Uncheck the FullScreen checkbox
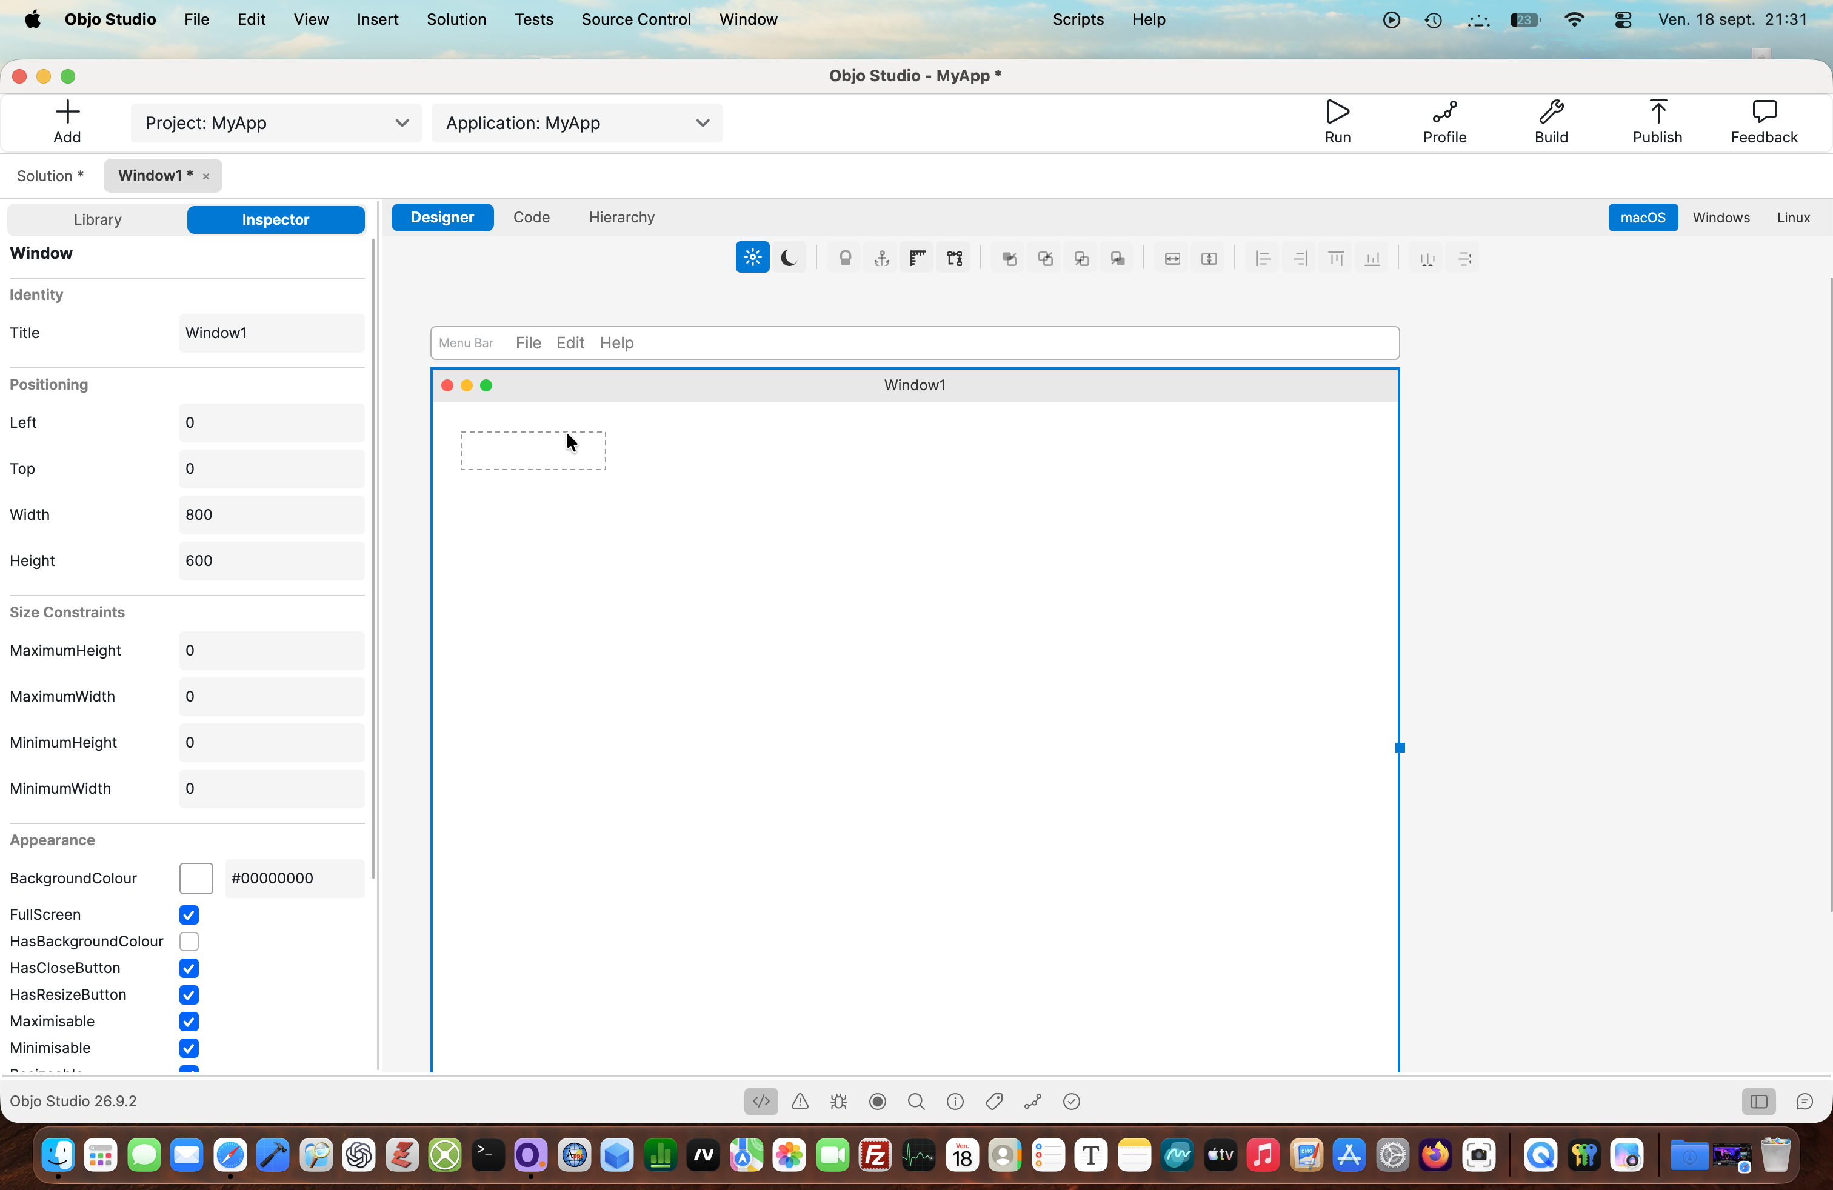 [x=189, y=914]
